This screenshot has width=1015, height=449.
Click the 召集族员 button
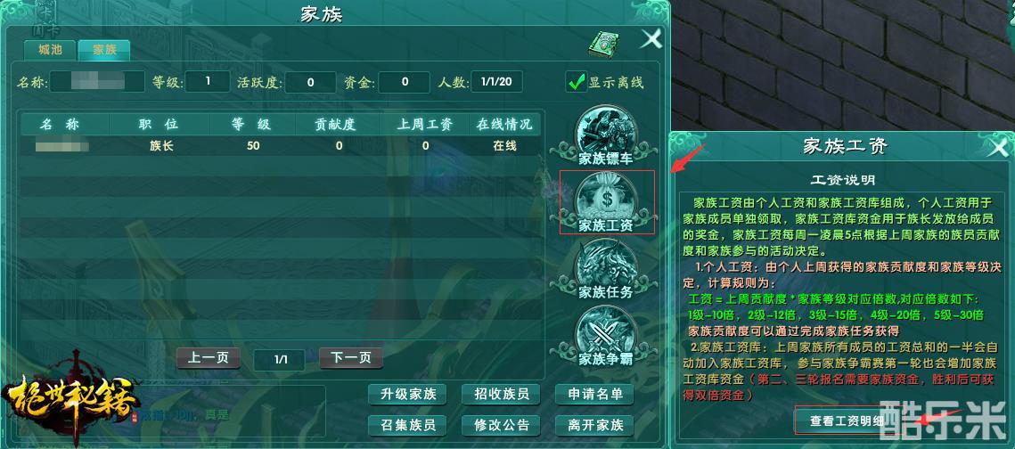coord(408,425)
